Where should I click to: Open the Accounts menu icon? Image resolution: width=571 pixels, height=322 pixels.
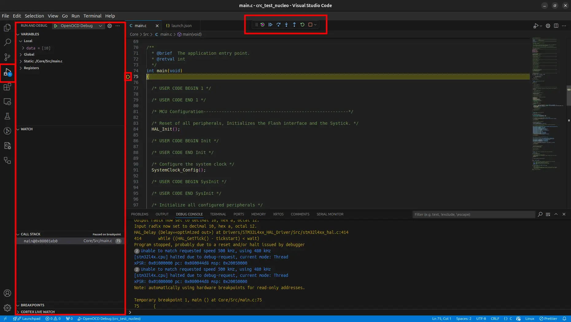click(7, 293)
